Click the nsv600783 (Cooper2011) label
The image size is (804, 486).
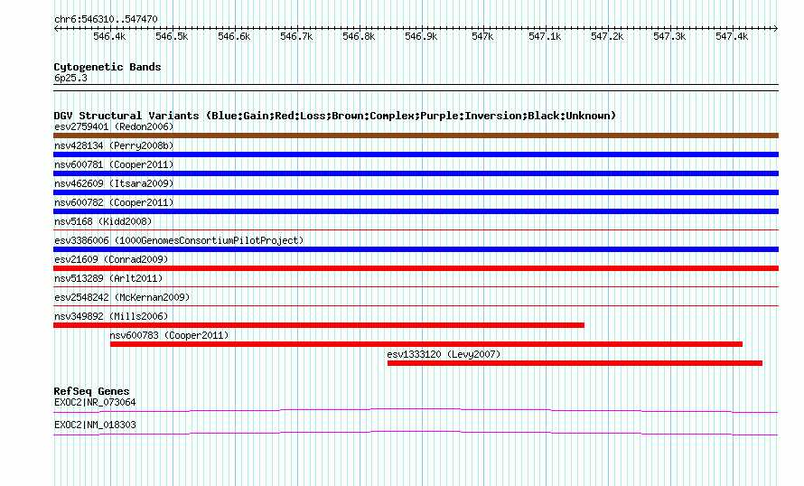point(169,335)
